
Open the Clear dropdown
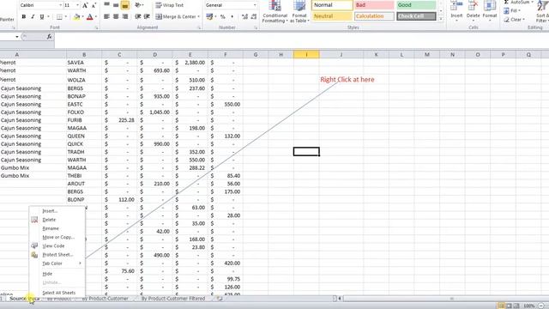tap(514, 19)
